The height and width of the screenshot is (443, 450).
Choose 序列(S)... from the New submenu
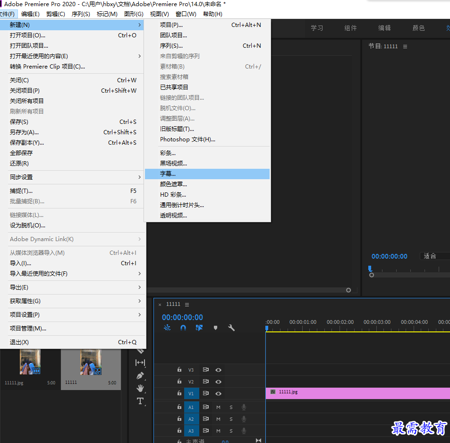(x=207, y=46)
